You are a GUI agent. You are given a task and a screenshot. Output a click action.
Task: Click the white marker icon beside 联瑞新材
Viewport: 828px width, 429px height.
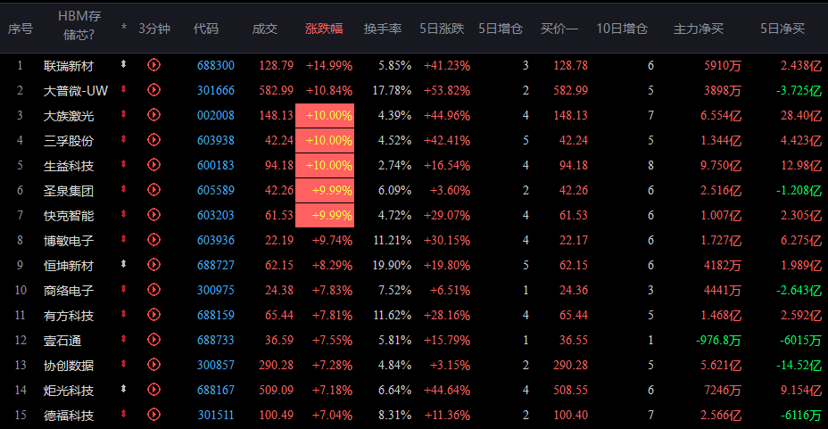pos(123,64)
